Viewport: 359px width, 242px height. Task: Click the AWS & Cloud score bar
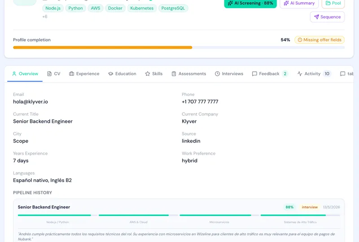click(138, 215)
